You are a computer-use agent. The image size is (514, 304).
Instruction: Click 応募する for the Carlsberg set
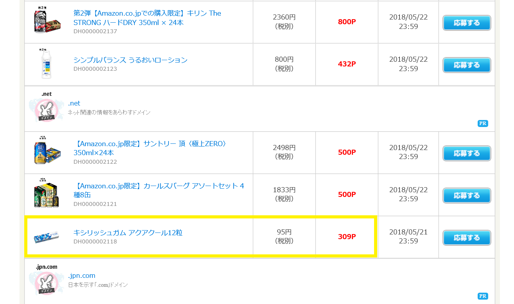tap(467, 195)
